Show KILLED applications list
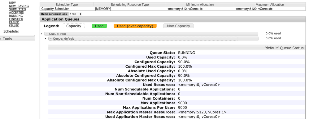This screenshot has height=119, width=309. pos(14,26)
